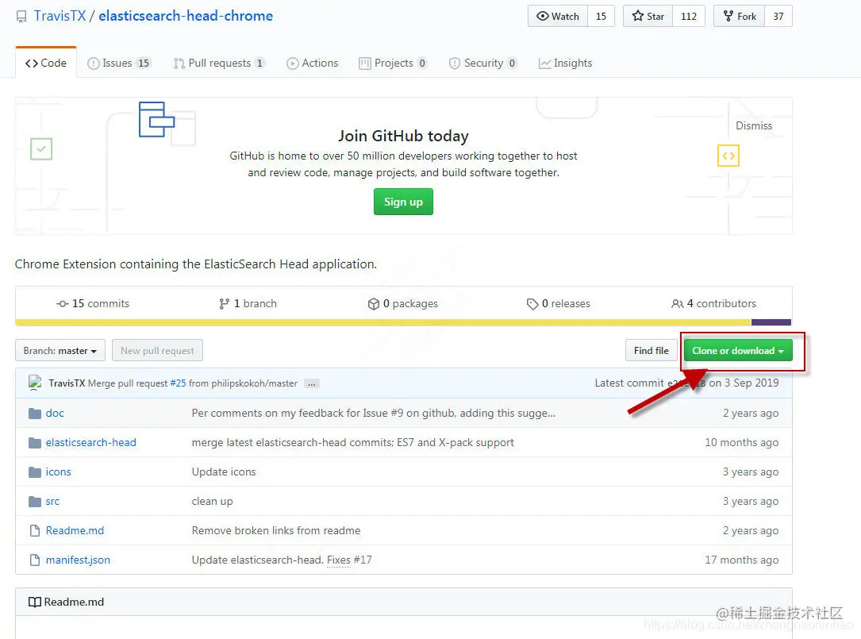Viewport: 861px width, 639px height.
Task: View the 1 branch list
Action: 248,303
